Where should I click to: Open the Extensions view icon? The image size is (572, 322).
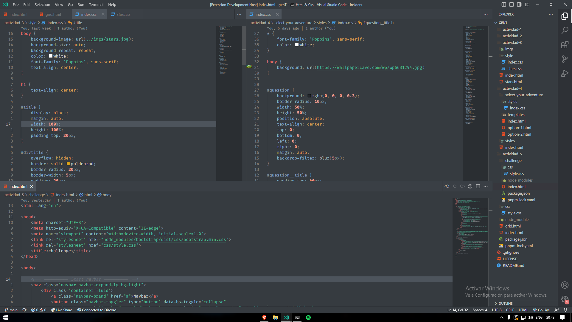[x=565, y=45]
